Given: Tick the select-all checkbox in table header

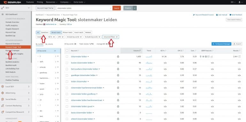Looking at the screenshot, I should click(x=67, y=51).
